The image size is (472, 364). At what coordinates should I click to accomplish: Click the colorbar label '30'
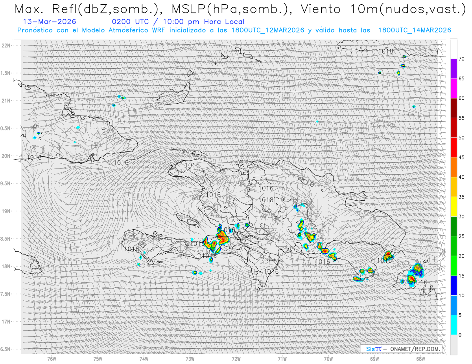[461, 216]
